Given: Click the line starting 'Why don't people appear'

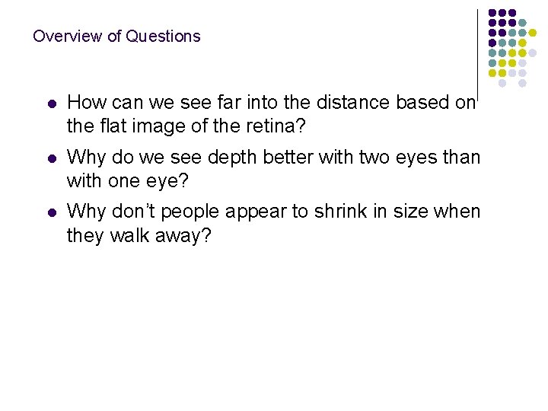Looking at the screenshot, I should point(274,212).
